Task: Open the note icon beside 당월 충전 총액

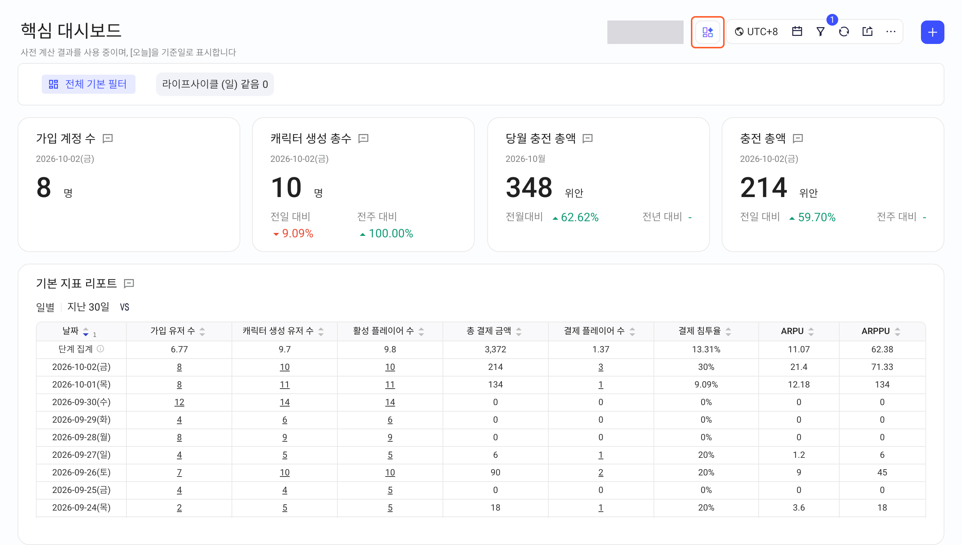Action: pyautogui.click(x=588, y=138)
